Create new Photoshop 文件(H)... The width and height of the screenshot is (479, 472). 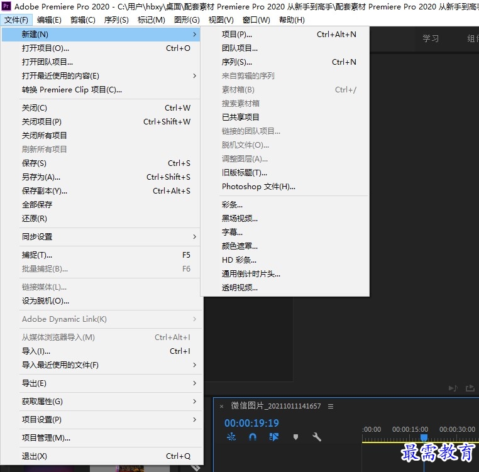285,187
